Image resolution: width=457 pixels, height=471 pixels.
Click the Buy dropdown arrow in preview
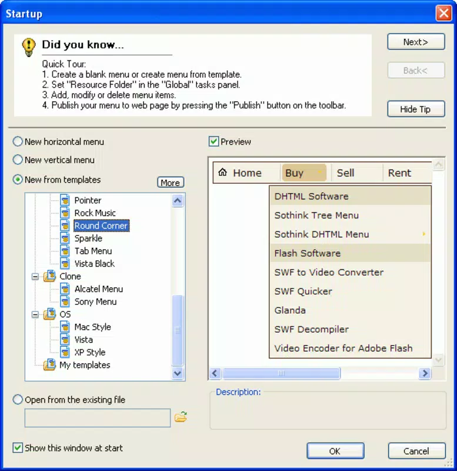pyautogui.click(x=320, y=173)
